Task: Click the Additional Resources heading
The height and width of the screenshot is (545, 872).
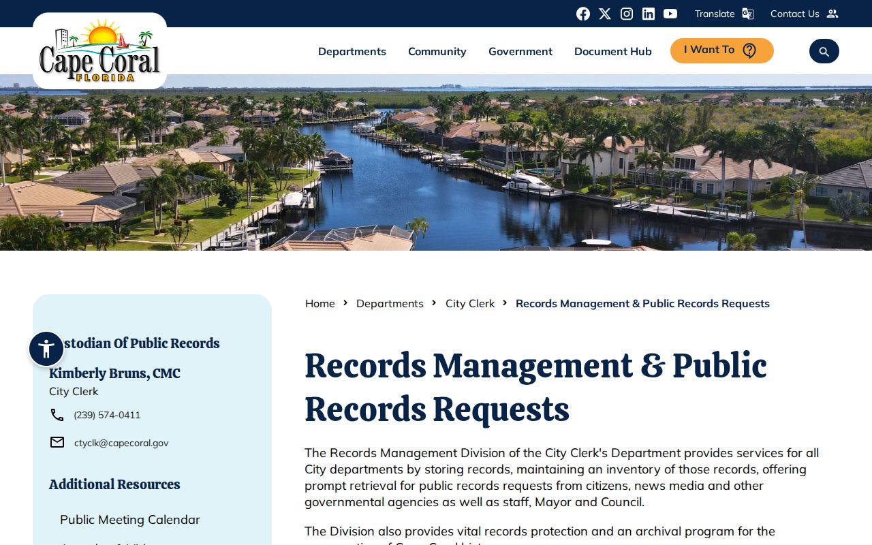Action: coord(114,484)
